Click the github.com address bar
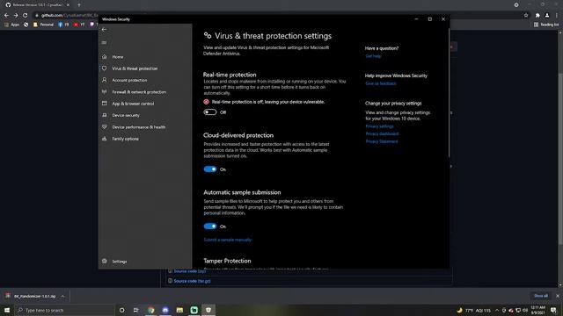563x316 pixels. coord(280,15)
